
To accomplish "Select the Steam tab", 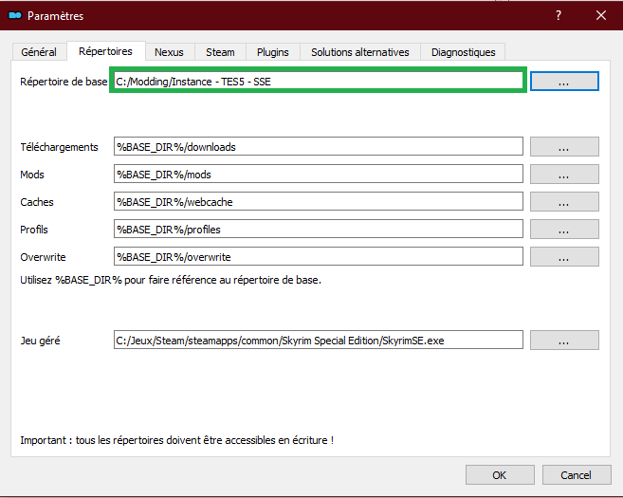I will [220, 52].
